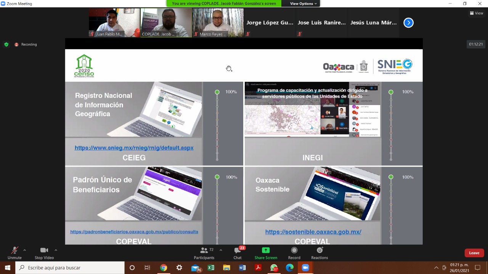Leave the meeting
Image resolution: width=488 pixels, height=274 pixels.
474,253
